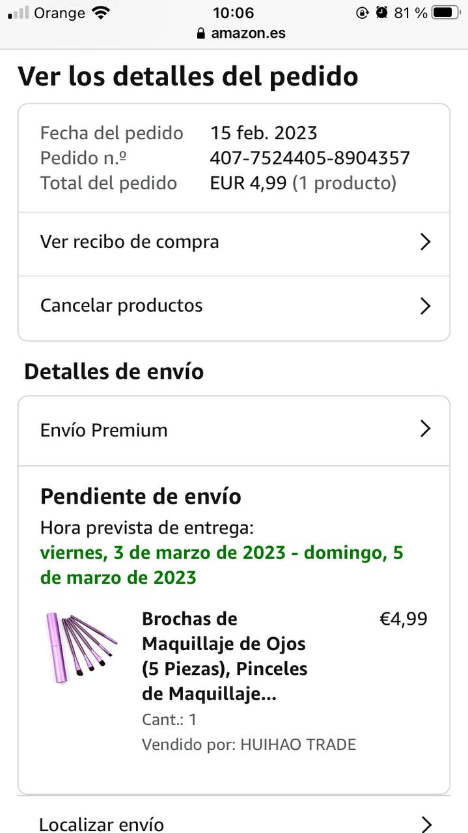Viewport: 468px width, 833px height.
Task: Open Ver recibo de compra
Action: pos(130,242)
